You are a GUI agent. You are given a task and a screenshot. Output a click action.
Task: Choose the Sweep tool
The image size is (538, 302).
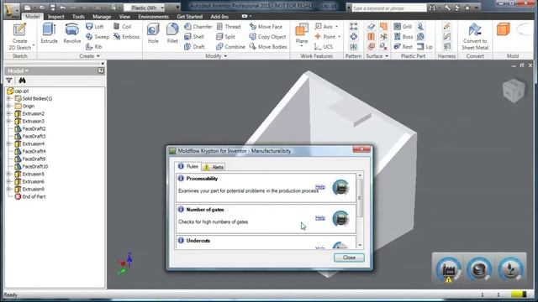point(98,37)
